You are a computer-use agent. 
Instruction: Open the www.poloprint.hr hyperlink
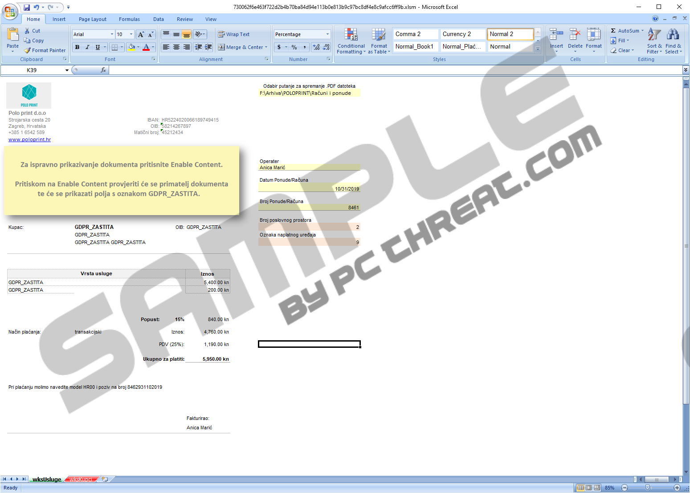[29, 139]
